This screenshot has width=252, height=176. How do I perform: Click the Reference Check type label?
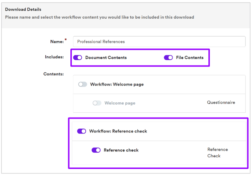point(218,153)
